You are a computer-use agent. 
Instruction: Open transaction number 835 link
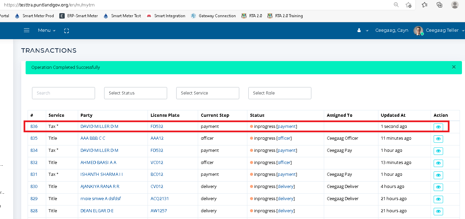pyautogui.click(x=34, y=138)
